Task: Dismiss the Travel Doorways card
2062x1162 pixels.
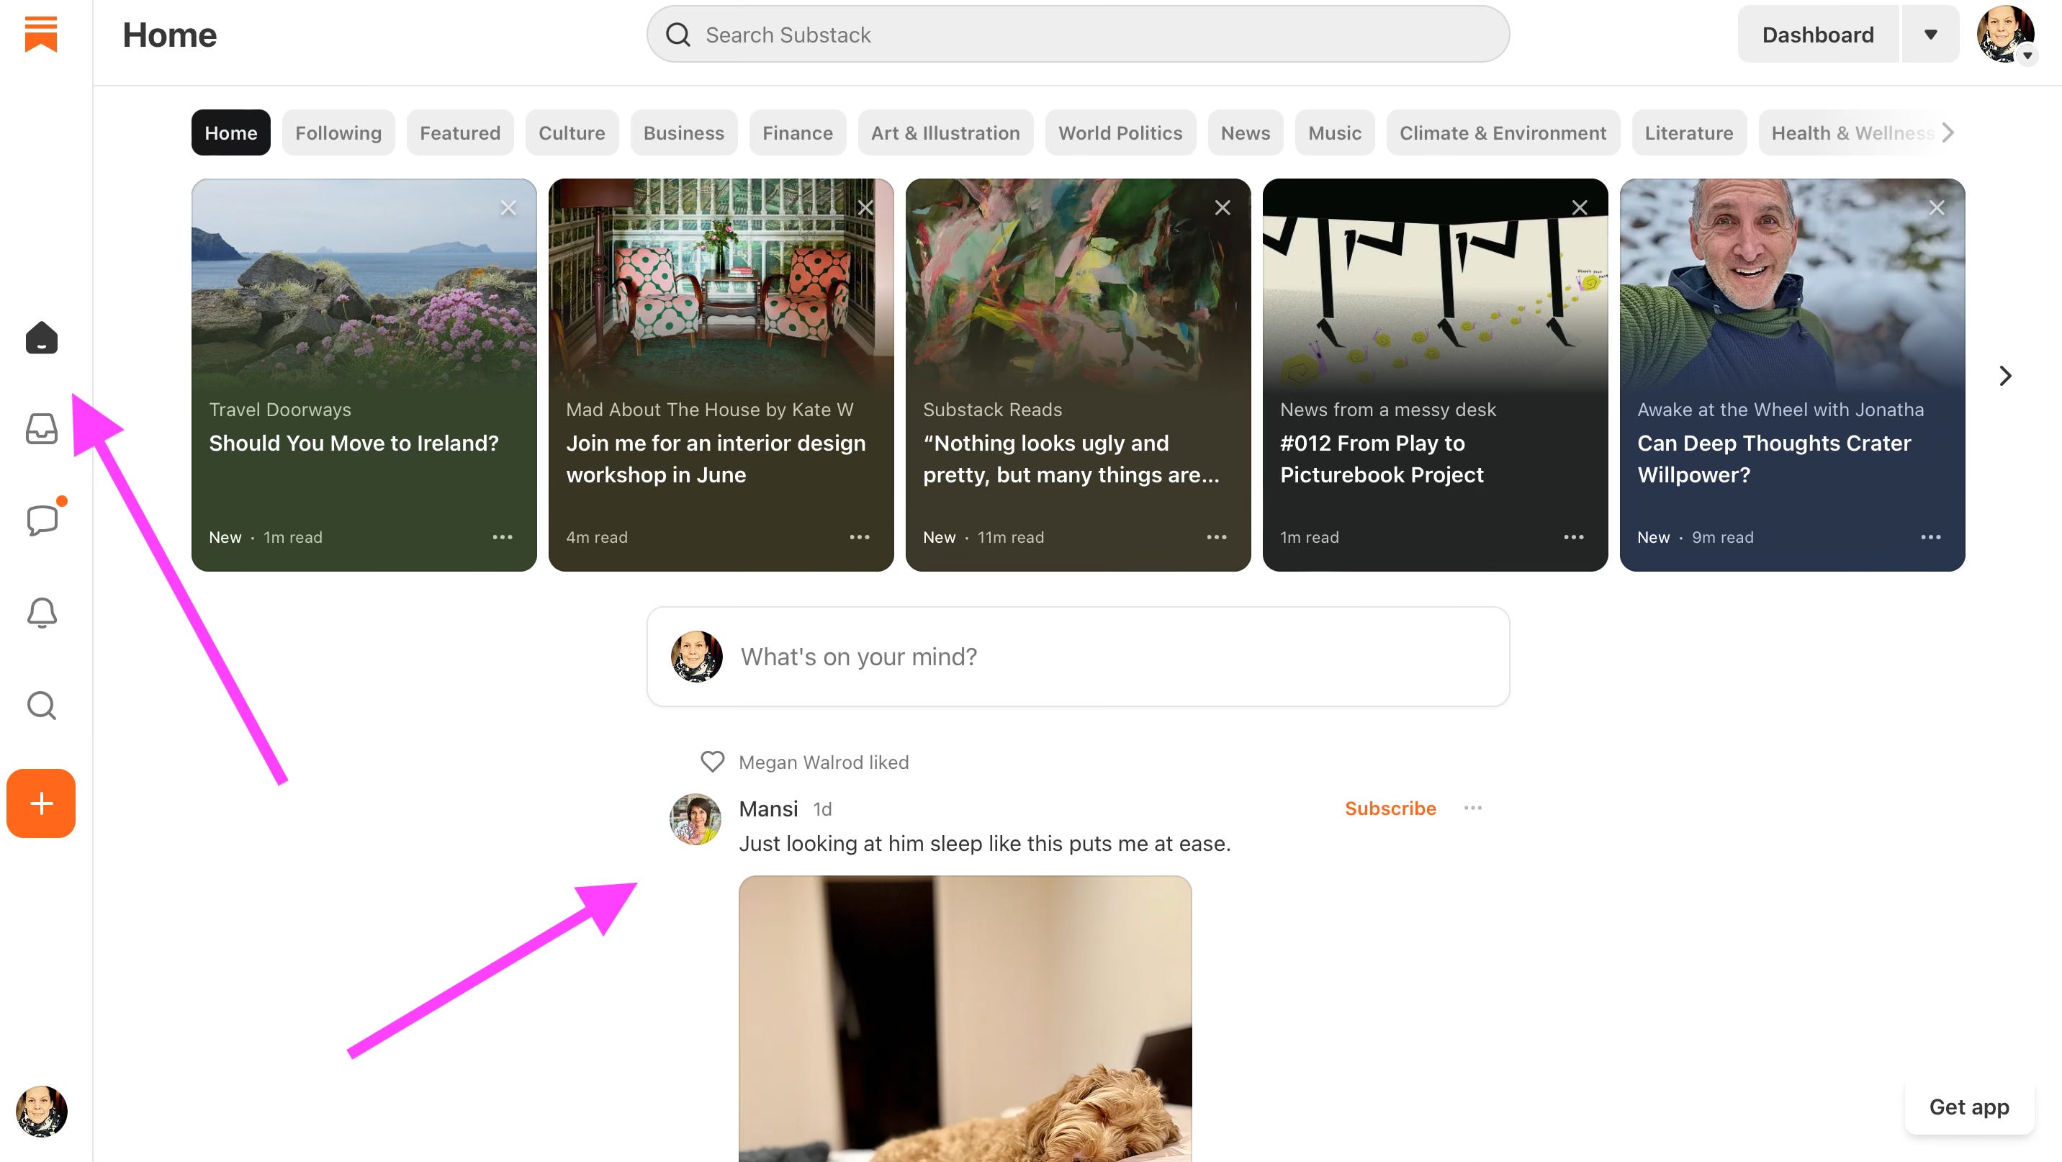Action: (508, 208)
